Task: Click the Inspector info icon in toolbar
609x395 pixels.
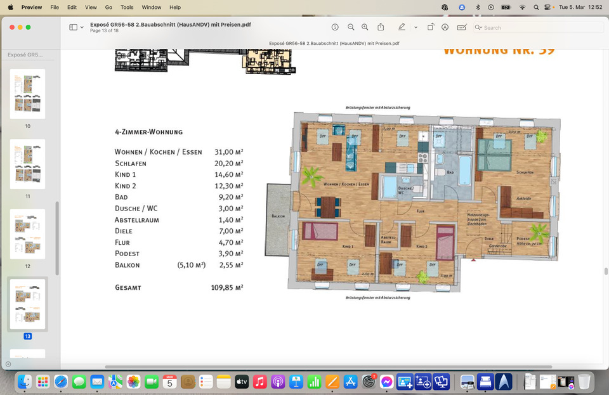Action: tap(335, 27)
